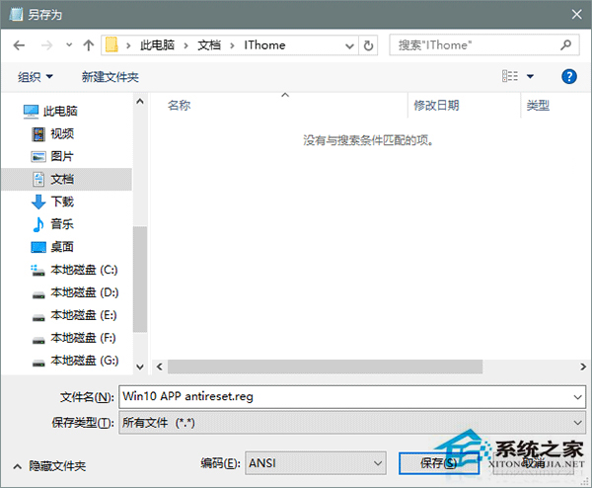Click horizontal scroll left arrow

(x=159, y=366)
